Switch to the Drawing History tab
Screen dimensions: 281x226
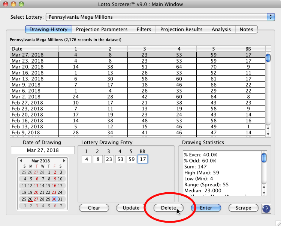48,29
